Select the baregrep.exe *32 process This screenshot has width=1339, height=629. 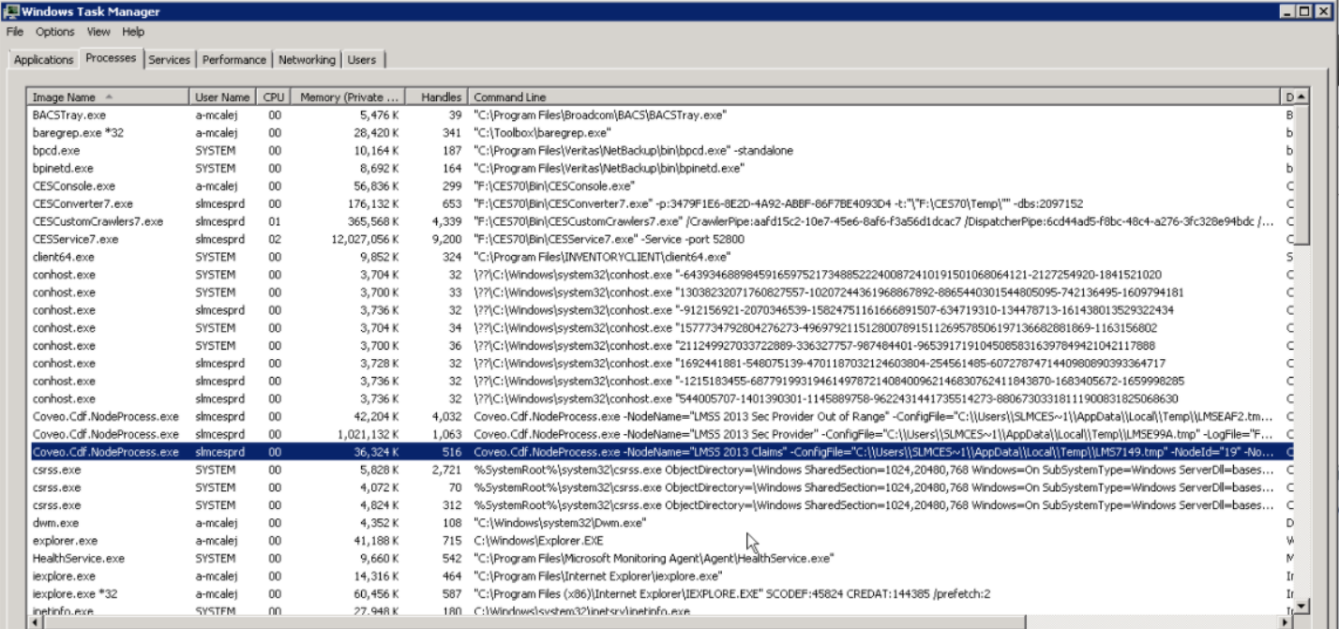661,133
